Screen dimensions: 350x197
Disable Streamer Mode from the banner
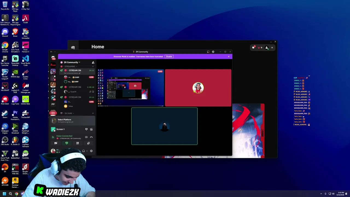point(169,57)
